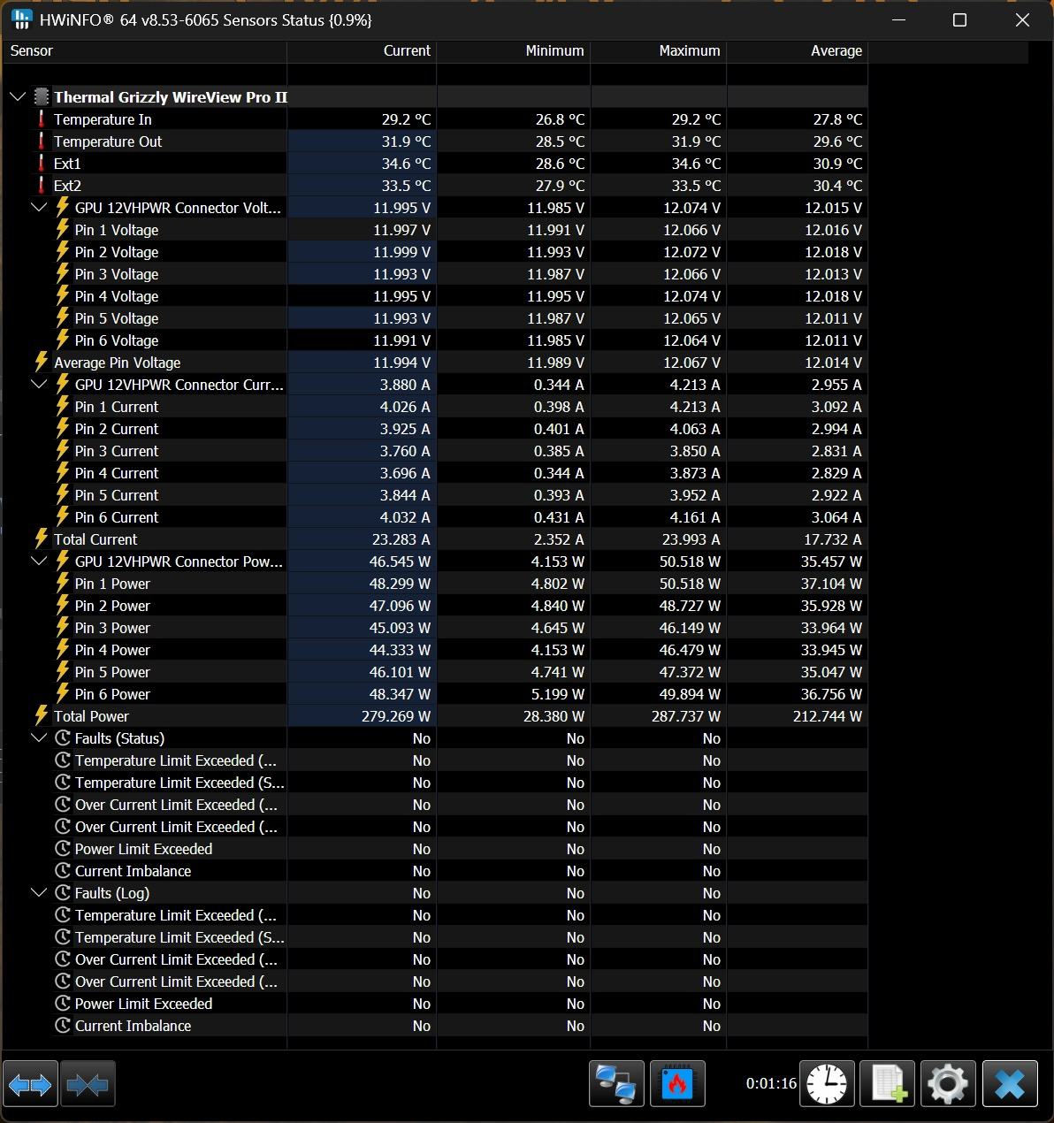Click the Current column header
1054x1123 pixels.
point(362,51)
